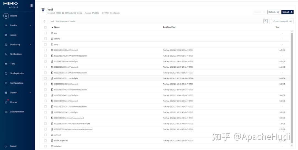
Task: Click Create new path button
Action: pos(282,21)
